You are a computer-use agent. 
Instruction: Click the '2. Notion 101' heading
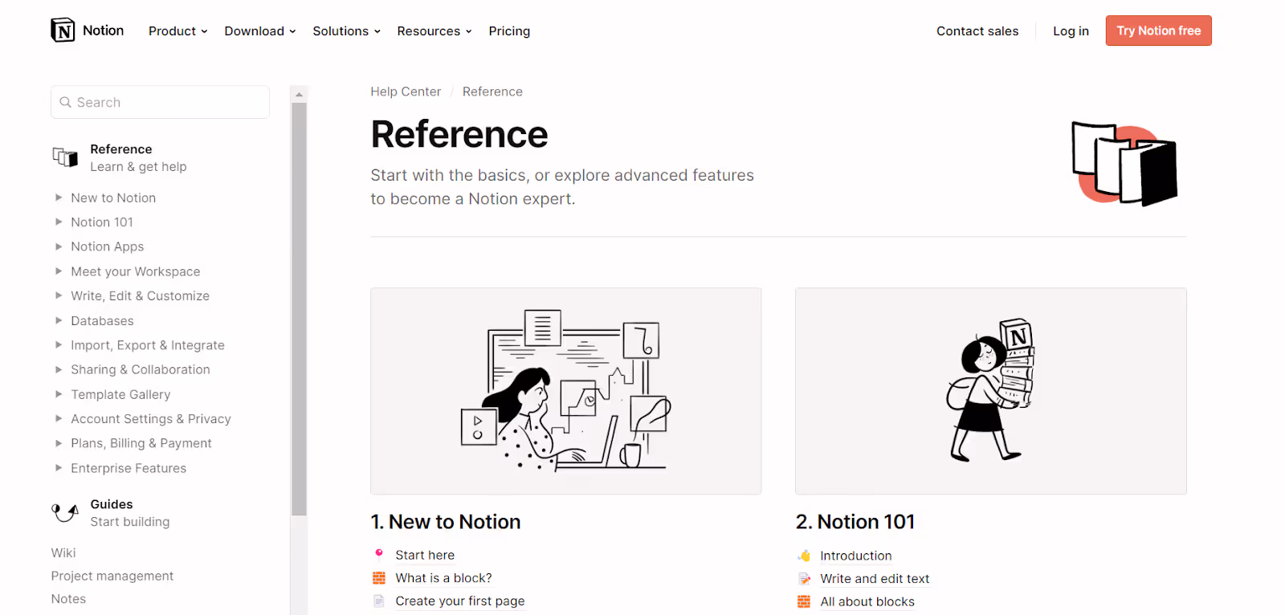[x=855, y=522]
